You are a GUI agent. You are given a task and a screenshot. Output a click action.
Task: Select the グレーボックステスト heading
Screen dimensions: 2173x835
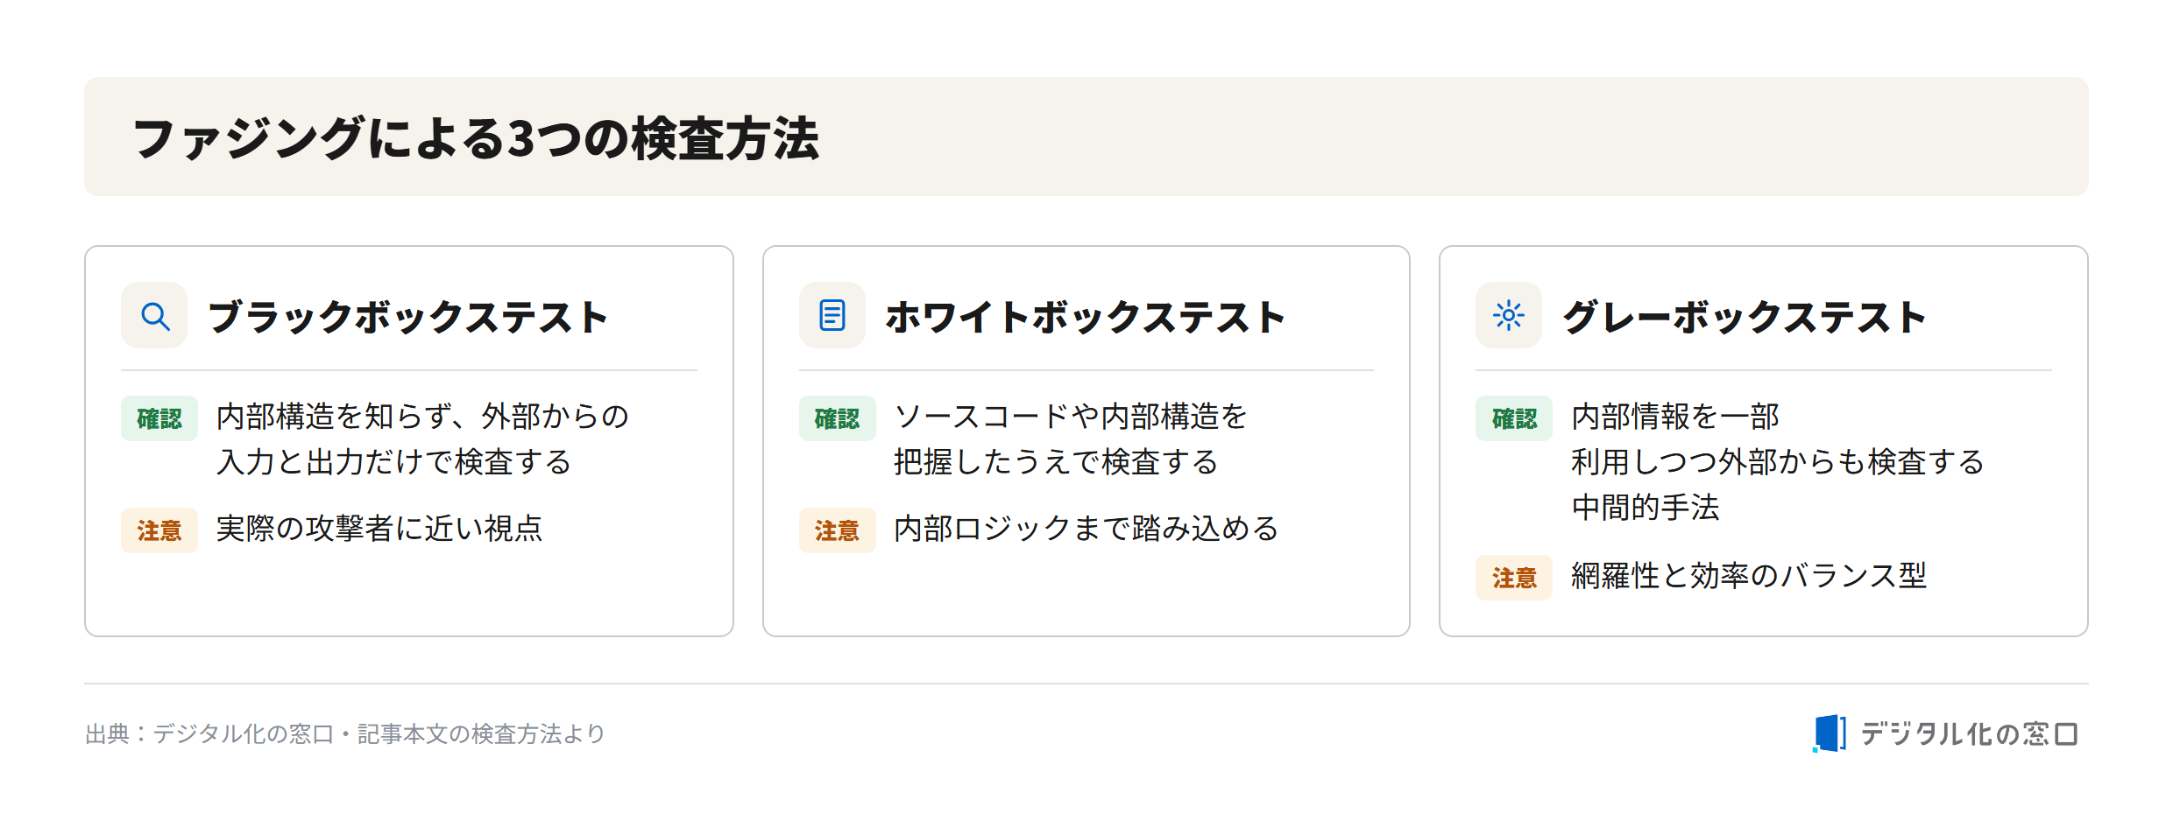(x=1745, y=317)
